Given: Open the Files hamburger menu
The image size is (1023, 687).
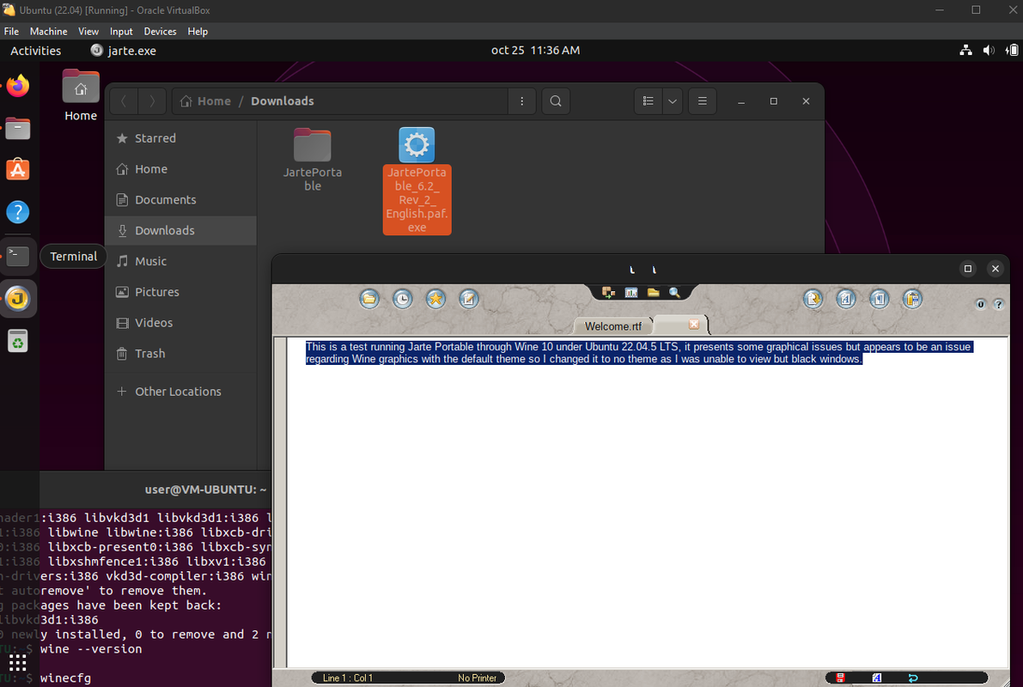Looking at the screenshot, I should pos(703,101).
